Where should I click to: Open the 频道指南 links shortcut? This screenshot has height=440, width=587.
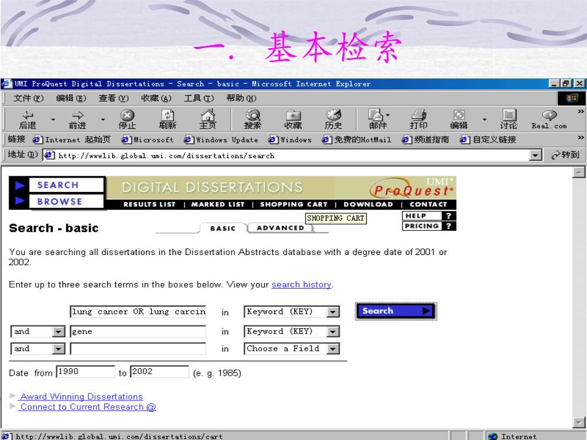tap(425, 140)
